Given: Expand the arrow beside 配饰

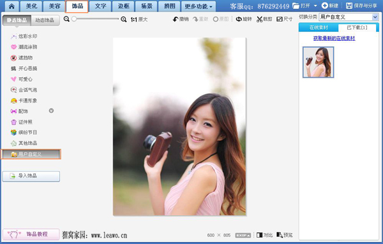Looking at the screenshot, I should coord(51,111).
